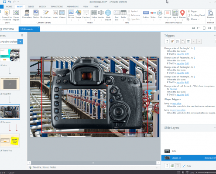The width and height of the screenshot is (216, 174).
Task: Select the 1.4 Thank You slide thumbnail
Action: [x=10, y=141]
